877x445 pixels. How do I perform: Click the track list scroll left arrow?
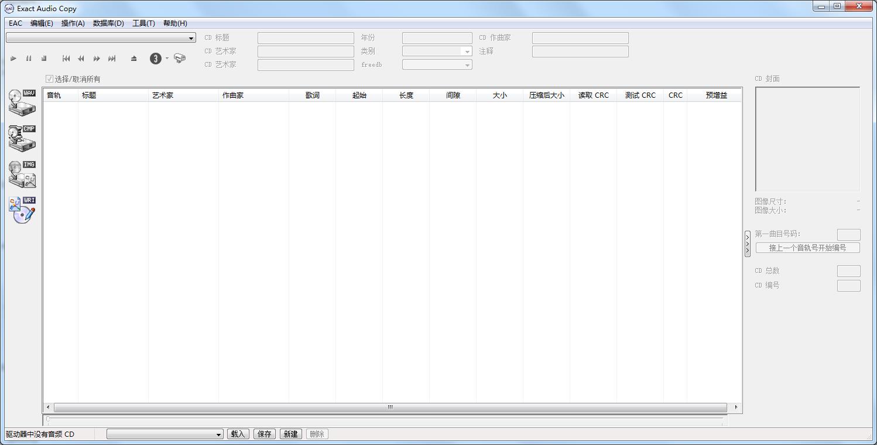[x=49, y=407]
